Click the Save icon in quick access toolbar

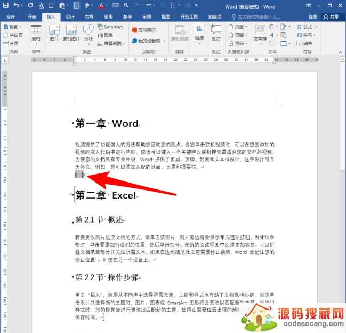[5, 6]
